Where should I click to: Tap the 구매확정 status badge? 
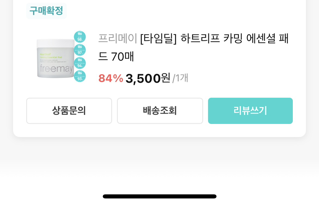46,11
